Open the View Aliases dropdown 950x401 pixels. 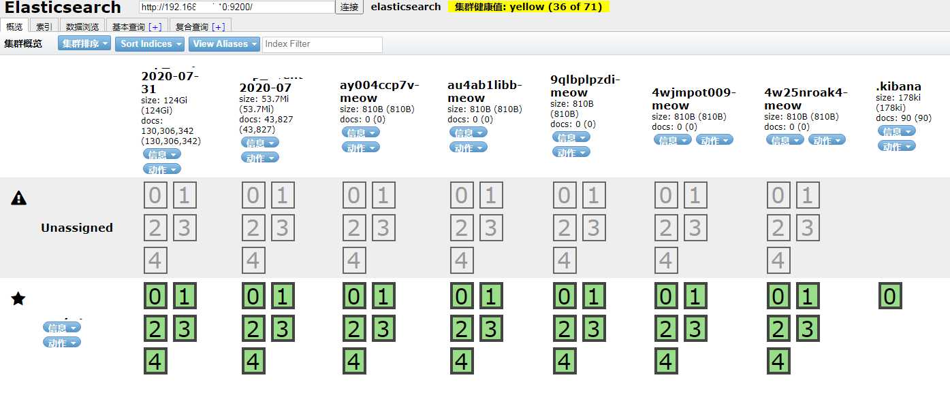[x=224, y=43]
